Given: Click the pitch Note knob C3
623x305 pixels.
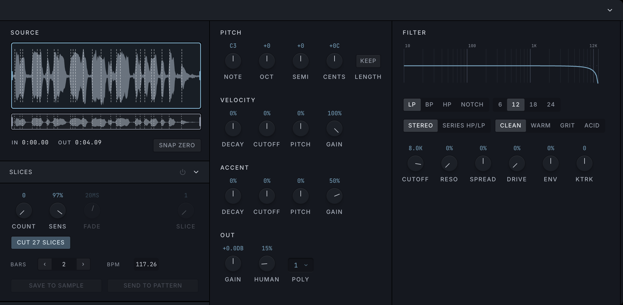Looking at the screenshot, I should pos(233,61).
